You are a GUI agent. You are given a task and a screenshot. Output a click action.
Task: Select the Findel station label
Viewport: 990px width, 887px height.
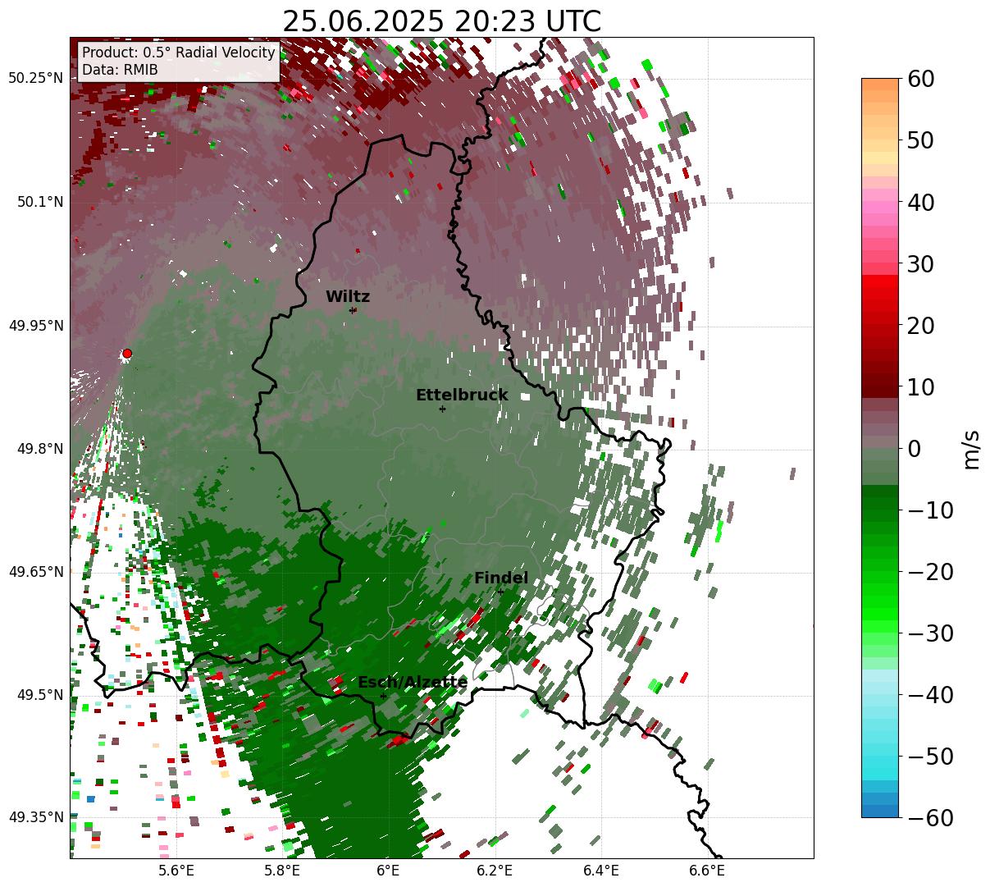[x=501, y=578]
